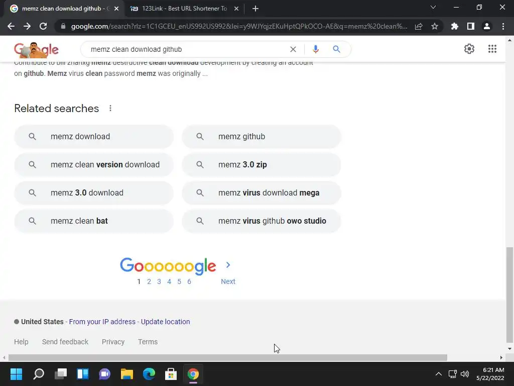Open Send feedback footer link

[x=65, y=342]
